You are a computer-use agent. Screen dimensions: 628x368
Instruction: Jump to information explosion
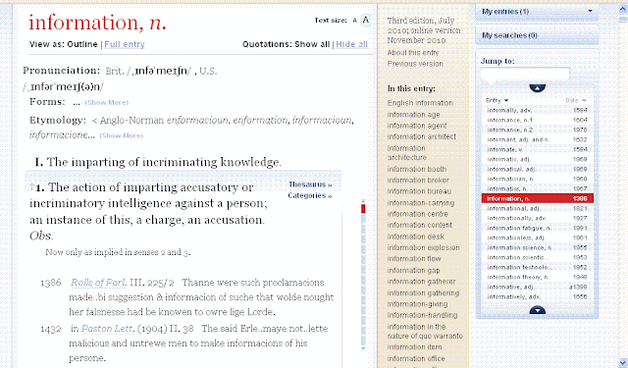tap(423, 248)
